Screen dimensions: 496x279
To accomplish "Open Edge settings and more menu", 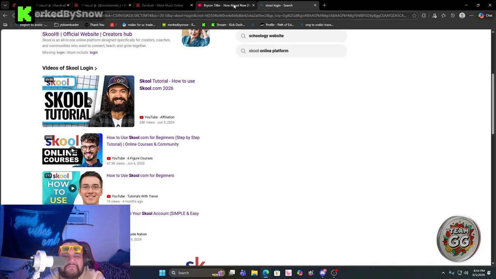I will [471, 15].
